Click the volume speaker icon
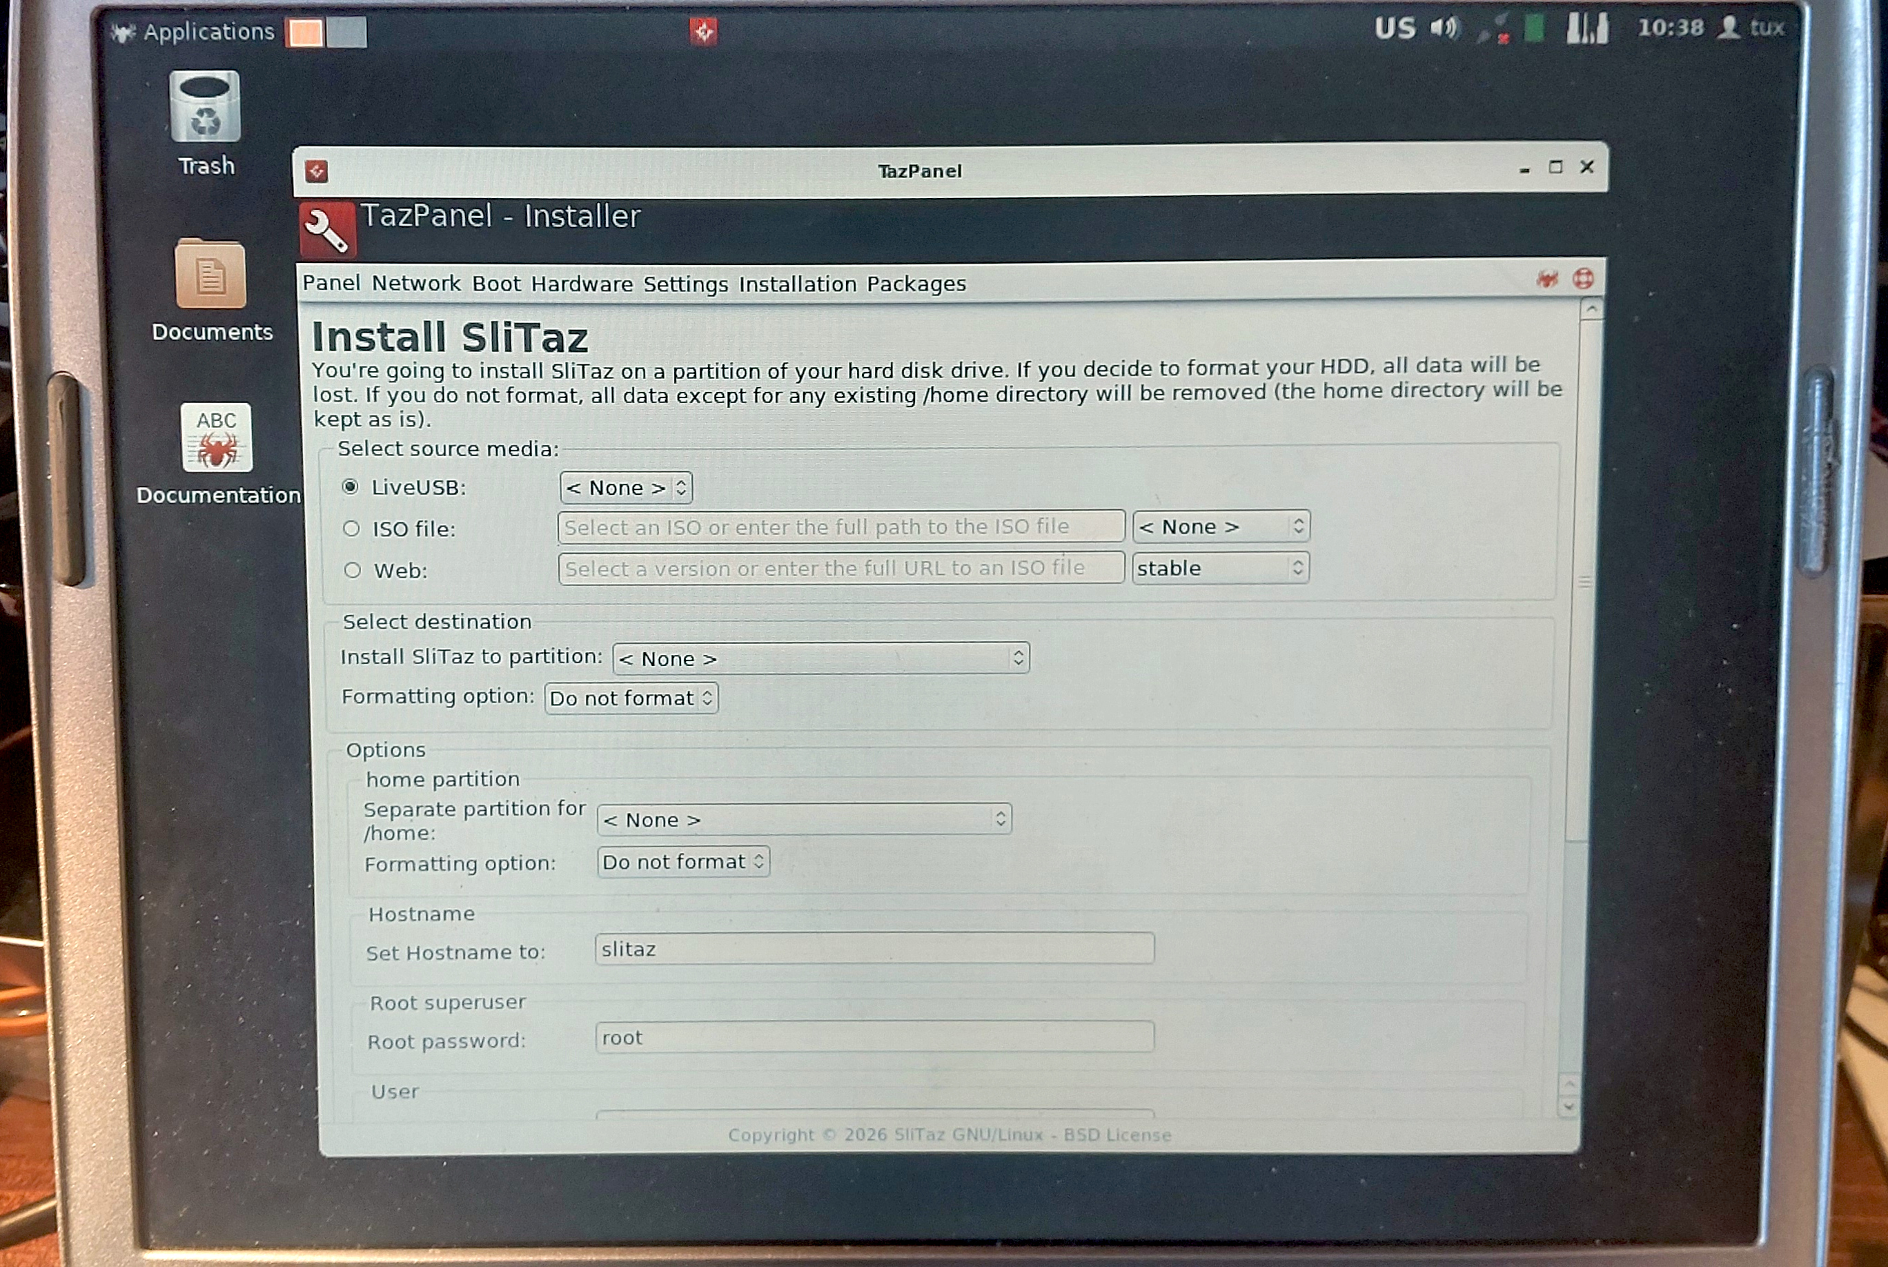This screenshot has width=1888, height=1267. [x=1444, y=28]
